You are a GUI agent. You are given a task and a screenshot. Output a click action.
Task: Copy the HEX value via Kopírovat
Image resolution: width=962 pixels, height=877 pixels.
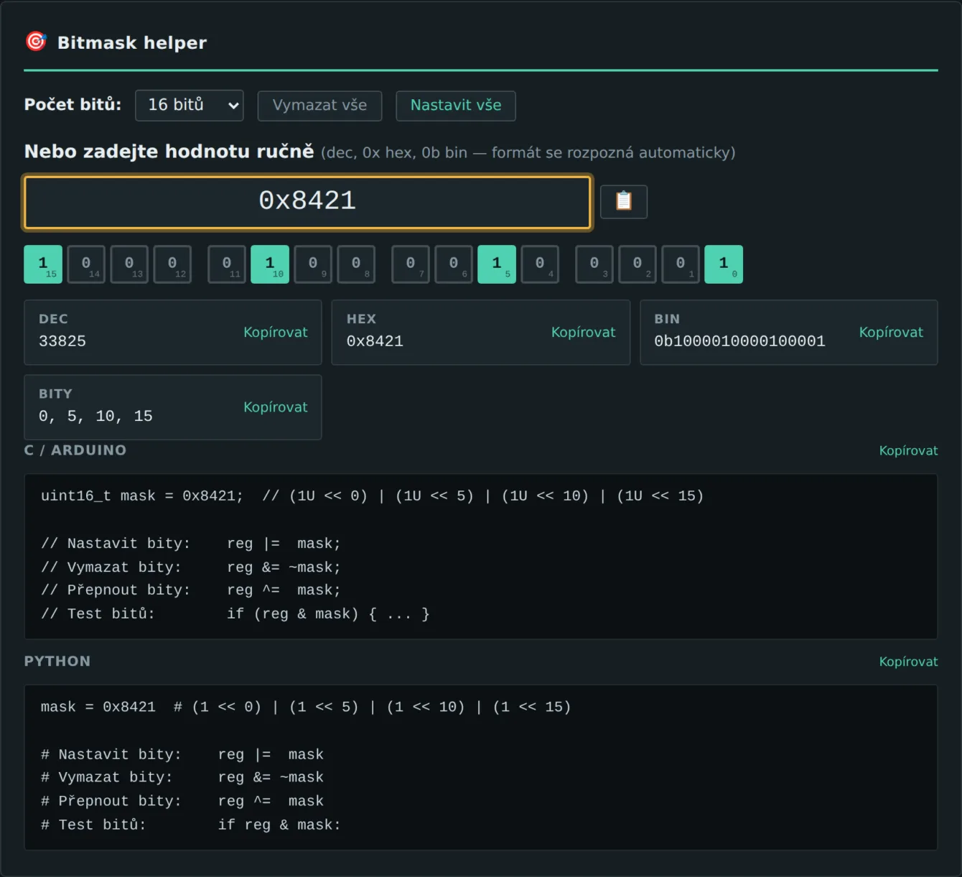click(x=583, y=333)
